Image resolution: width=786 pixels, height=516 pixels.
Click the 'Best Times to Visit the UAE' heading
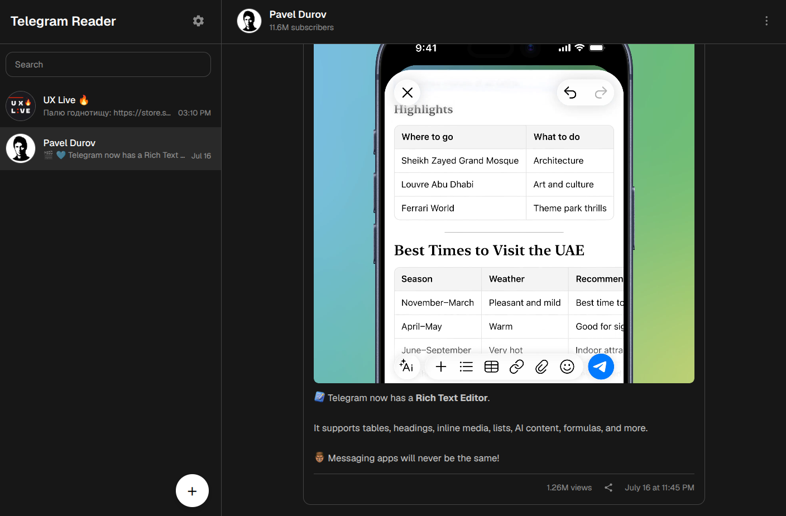(489, 250)
